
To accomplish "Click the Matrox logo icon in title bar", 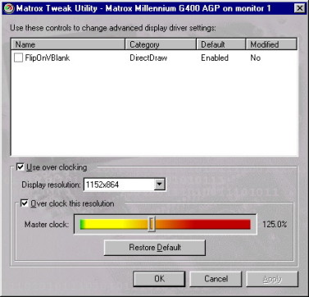I will point(8,8).
